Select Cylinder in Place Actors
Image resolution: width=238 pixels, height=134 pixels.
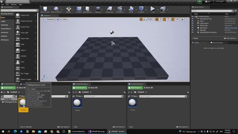click(26, 56)
